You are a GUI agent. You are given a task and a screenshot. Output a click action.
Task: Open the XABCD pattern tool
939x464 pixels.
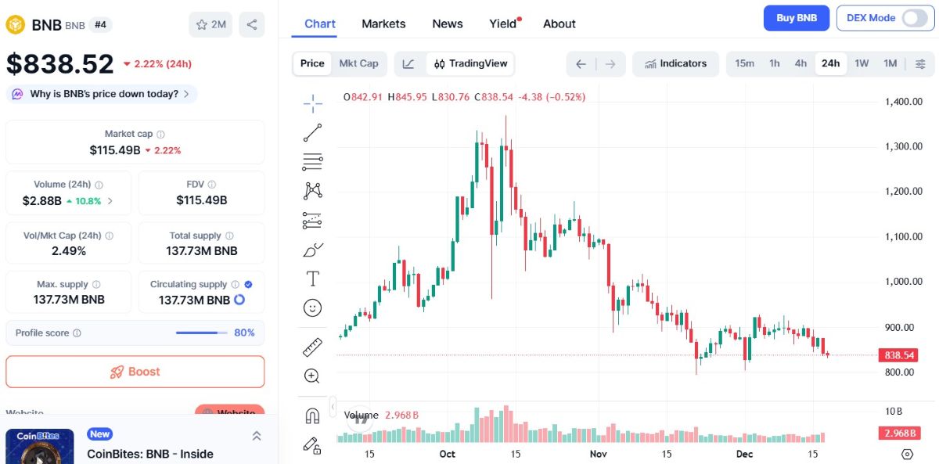pyautogui.click(x=312, y=190)
